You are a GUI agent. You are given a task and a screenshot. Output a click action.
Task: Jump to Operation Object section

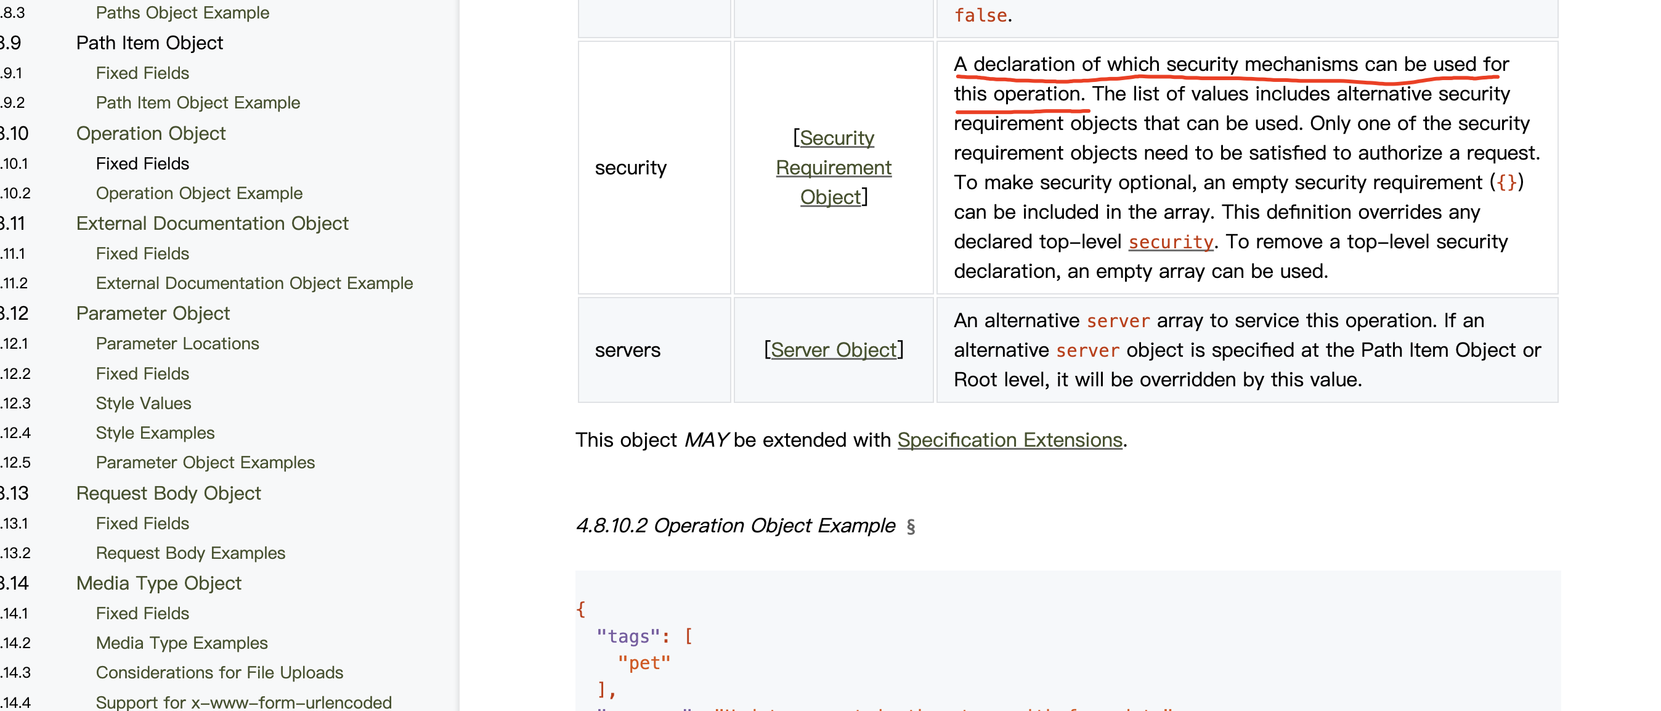[151, 133]
